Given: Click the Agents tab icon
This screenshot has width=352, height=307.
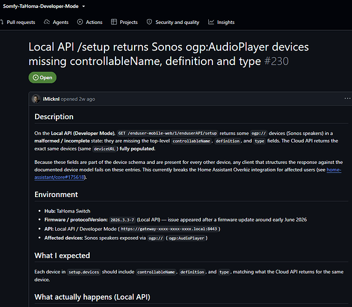Looking at the screenshot, I should [x=47, y=22].
